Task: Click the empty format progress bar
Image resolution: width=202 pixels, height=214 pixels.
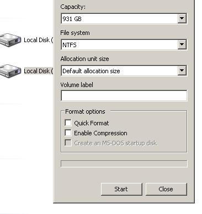Action: pos(124,164)
